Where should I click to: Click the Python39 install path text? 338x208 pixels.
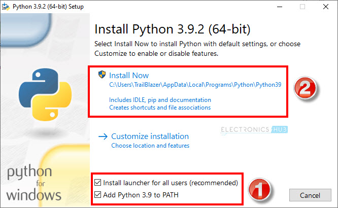(195, 85)
